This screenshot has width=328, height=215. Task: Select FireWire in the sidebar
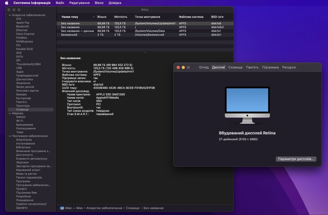22,38
